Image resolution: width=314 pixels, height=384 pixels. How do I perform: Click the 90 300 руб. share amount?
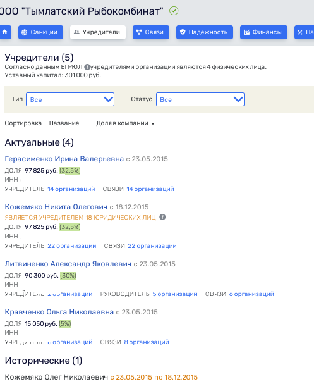[41, 276]
